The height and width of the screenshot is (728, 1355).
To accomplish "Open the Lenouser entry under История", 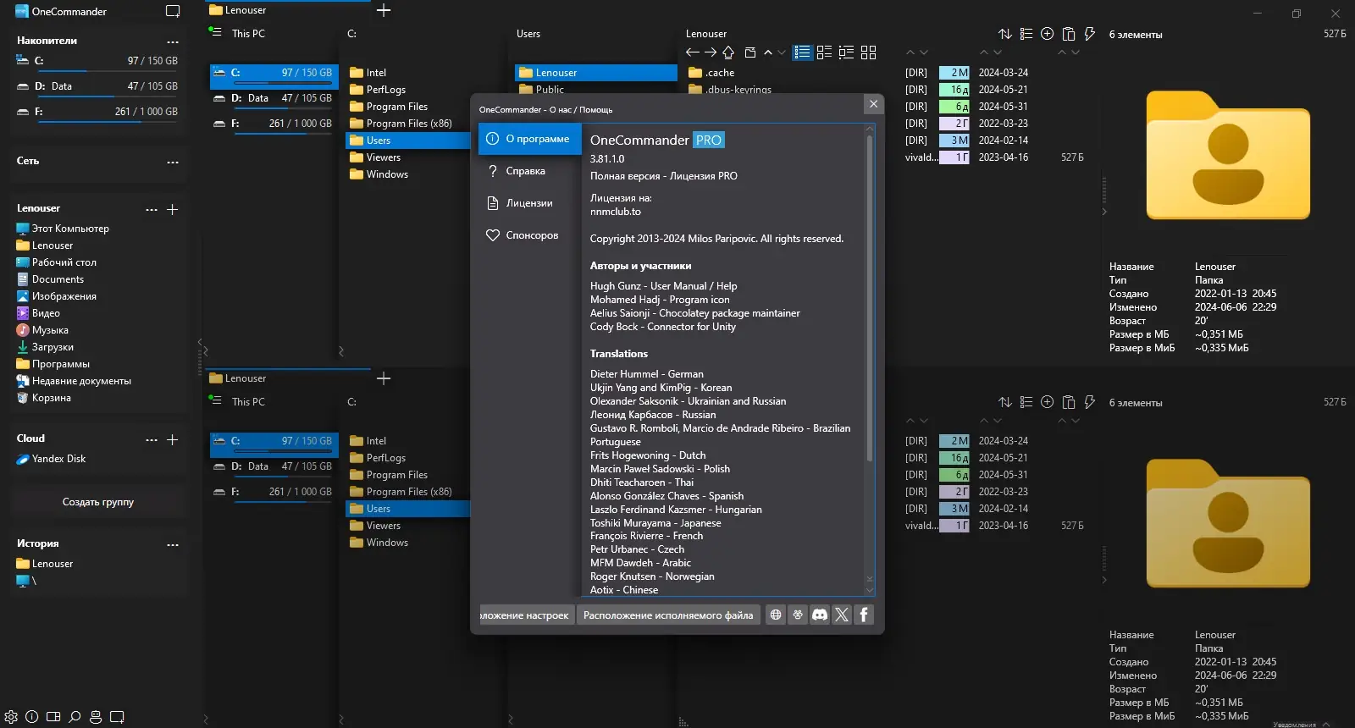I will pyautogui.click(x=45, y=564).
